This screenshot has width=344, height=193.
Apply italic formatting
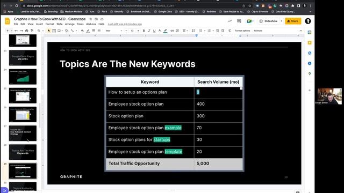tap(149, 31)
